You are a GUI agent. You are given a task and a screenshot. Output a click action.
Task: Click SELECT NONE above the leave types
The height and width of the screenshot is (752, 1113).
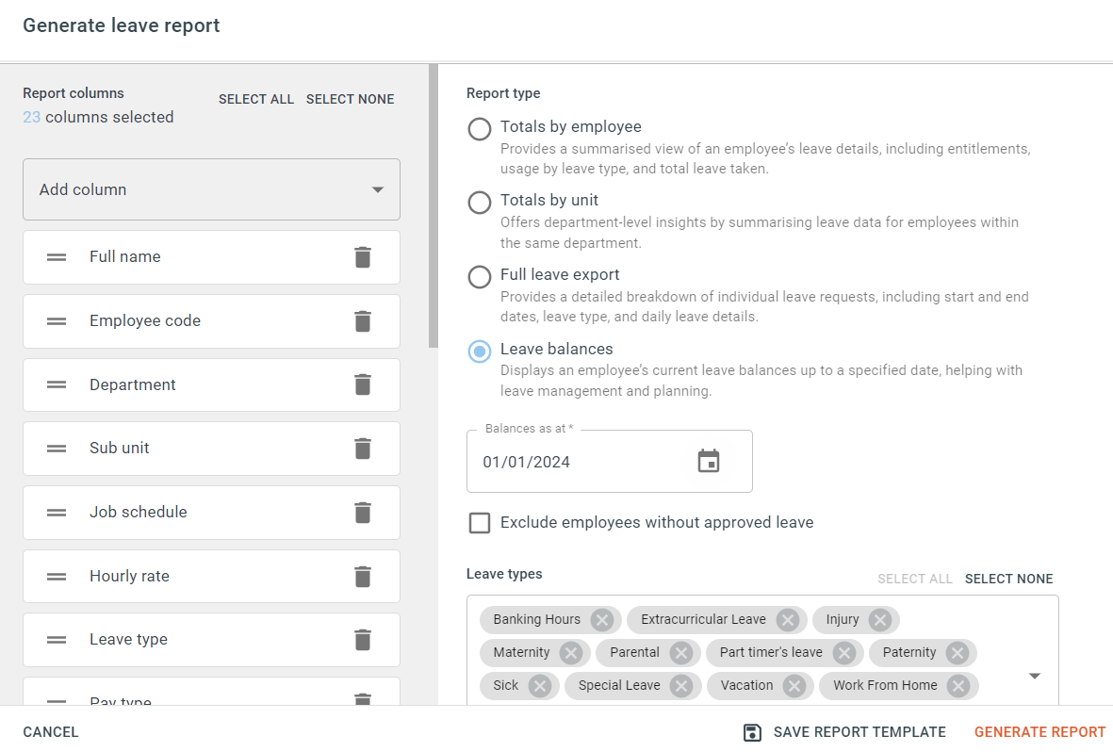tap(1008, 578)
